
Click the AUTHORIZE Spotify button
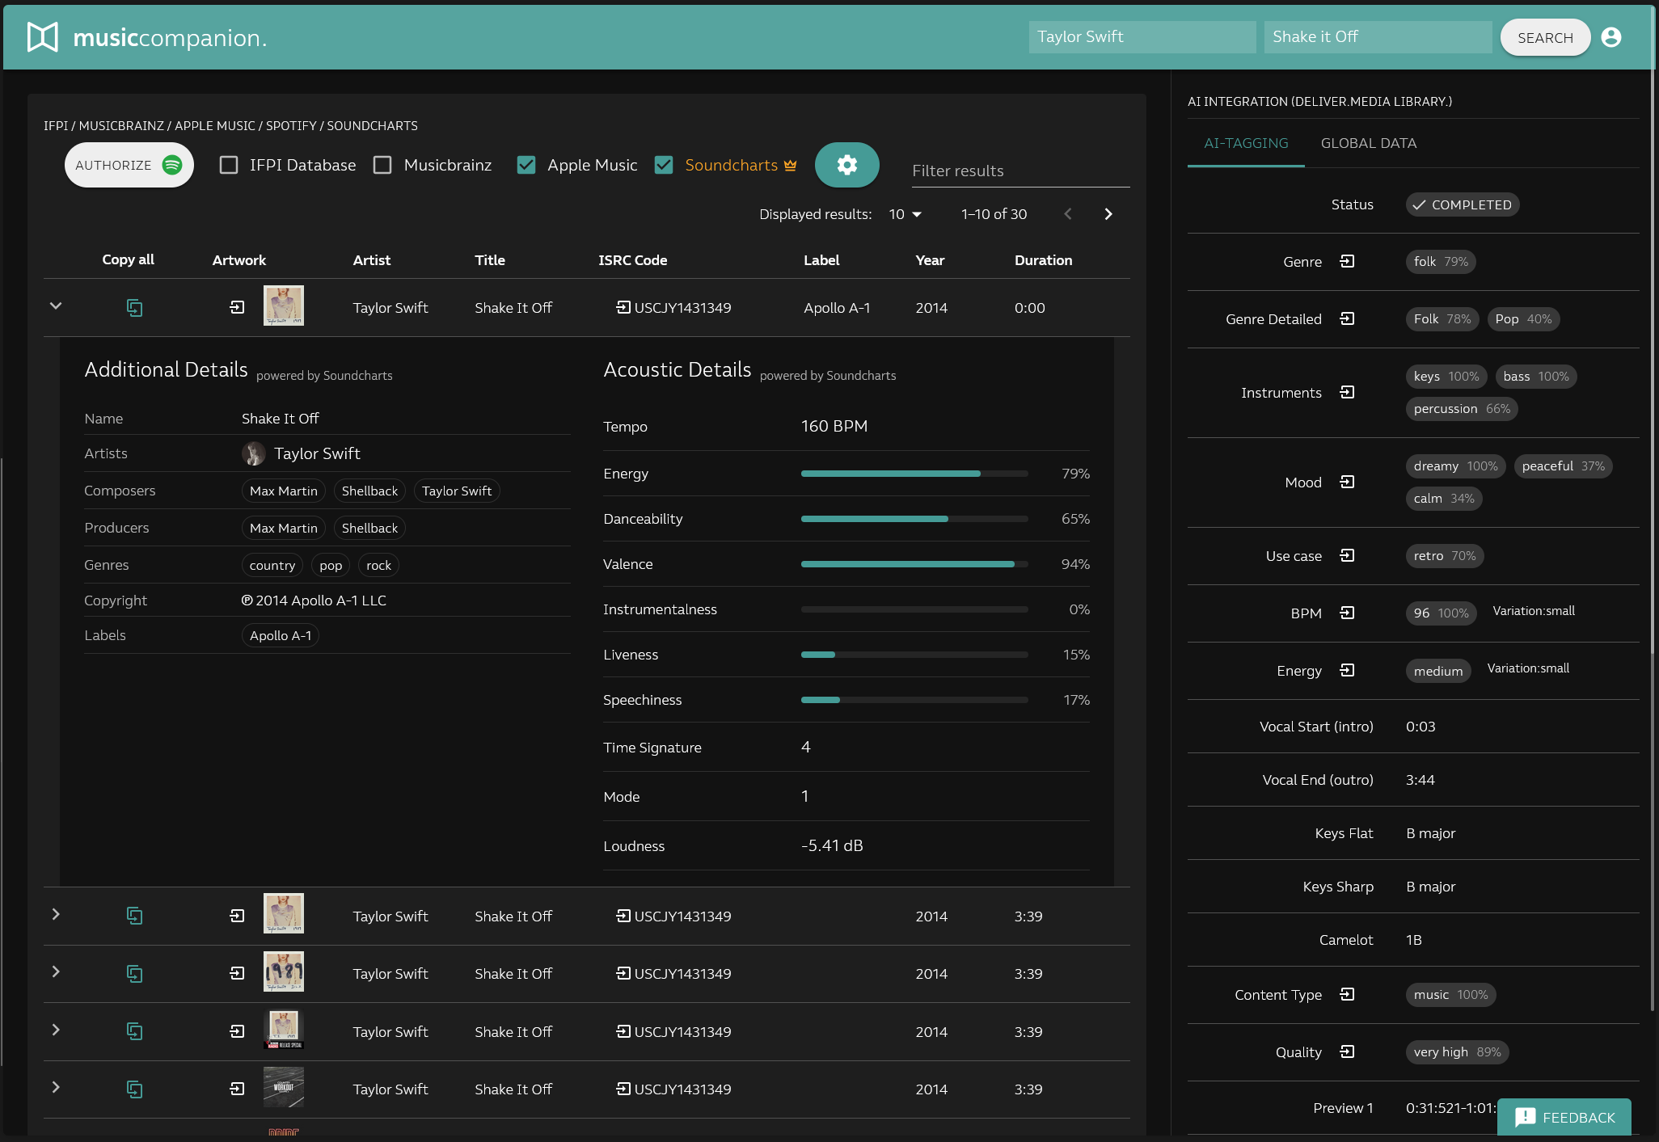click(x=129, y=165)
